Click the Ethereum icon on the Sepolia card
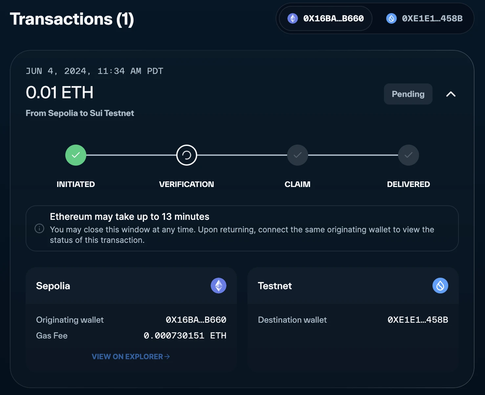This screenshot has width=485, height=395. click(x=218, y=286)
